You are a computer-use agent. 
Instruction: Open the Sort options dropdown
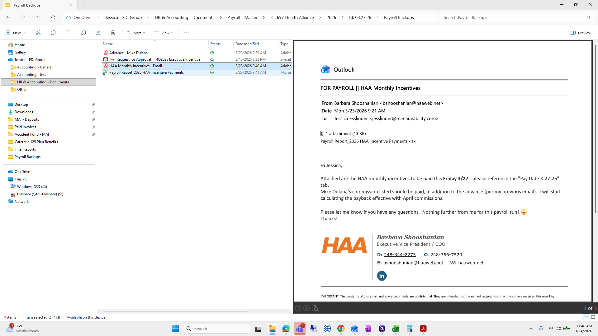pos(135,33)
